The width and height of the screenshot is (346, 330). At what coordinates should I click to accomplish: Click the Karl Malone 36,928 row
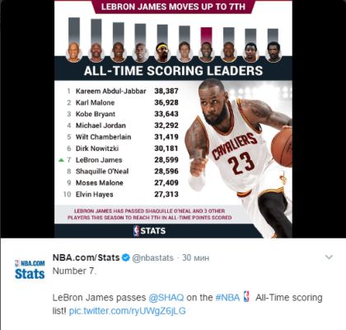(x=123, y=102)
